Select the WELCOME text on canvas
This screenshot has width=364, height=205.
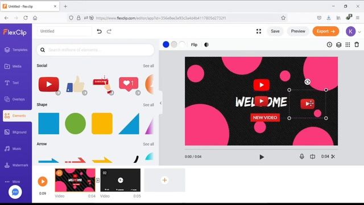tap(262, 102)
